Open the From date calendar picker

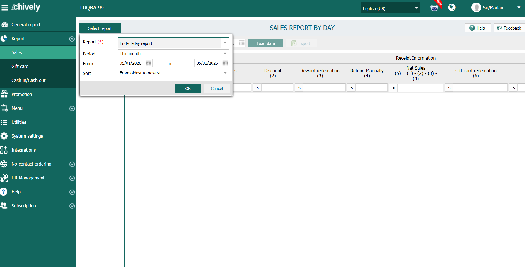[x=149, y=63]
